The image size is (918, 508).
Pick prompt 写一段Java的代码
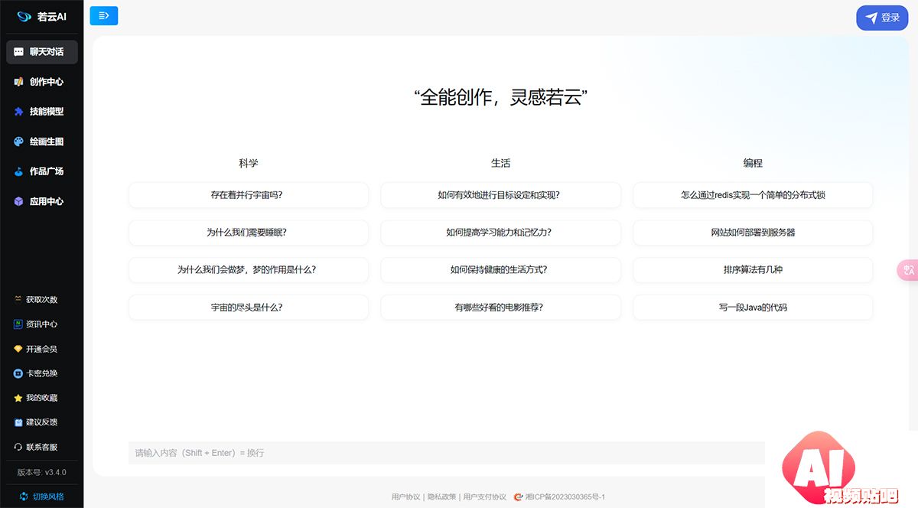coord(753,308)
